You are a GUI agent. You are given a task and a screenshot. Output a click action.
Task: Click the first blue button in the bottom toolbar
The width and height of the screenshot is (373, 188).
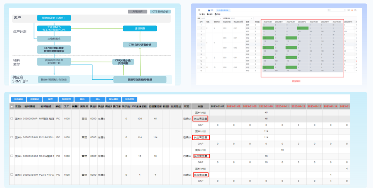pyautogui.click(x=19, y=99)
